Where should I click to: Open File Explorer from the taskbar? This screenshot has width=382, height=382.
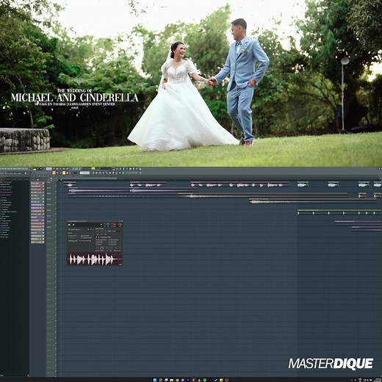coord(171,380)
